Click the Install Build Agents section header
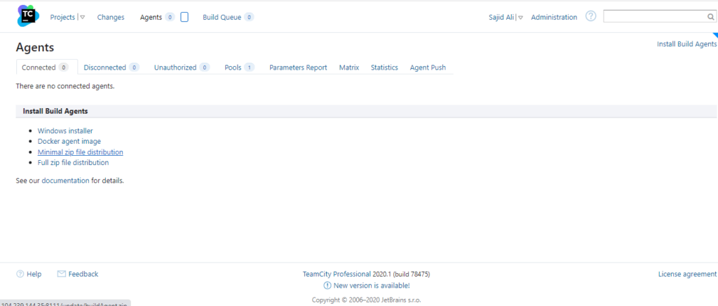 tap(366, 111)
